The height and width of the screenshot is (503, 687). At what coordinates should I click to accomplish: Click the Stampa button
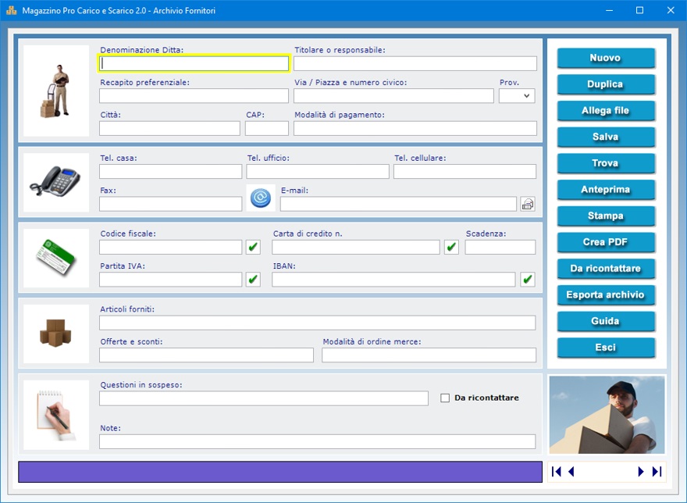606,216
